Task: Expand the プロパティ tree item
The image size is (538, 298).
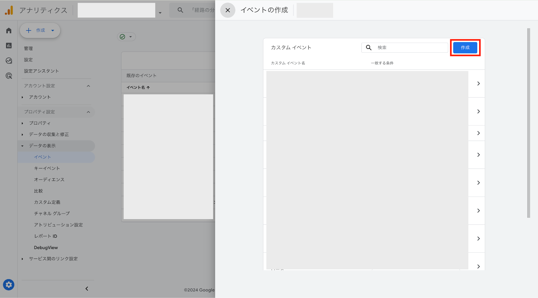Action: [x=23, y=123]
